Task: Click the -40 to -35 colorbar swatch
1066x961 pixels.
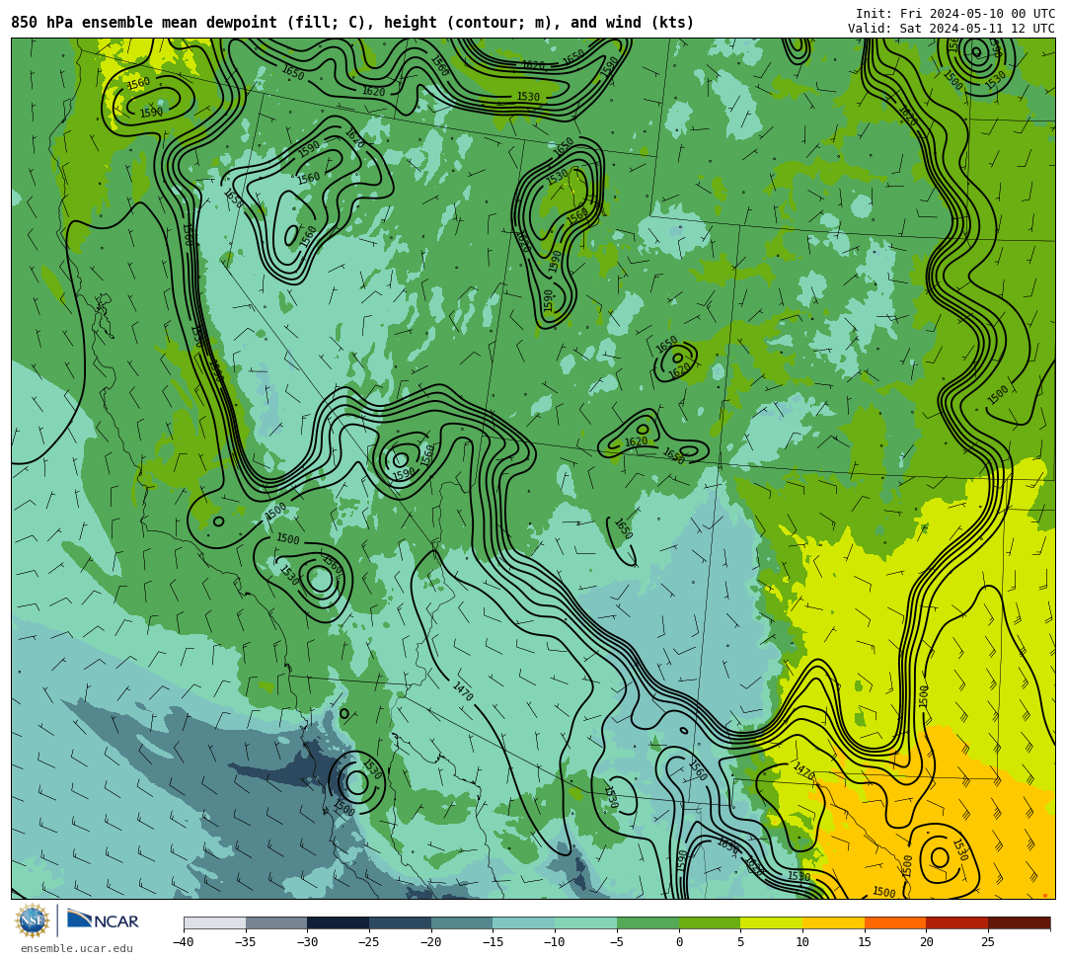Action: 215,922
